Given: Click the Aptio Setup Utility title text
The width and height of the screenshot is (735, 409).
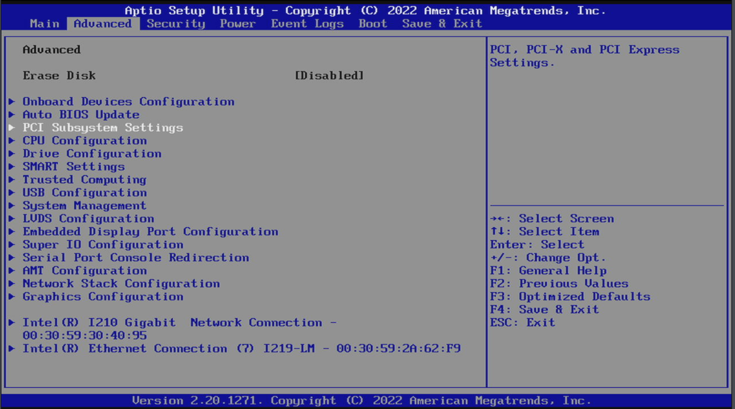Looking at the screenshot, I should click(365, 10).
